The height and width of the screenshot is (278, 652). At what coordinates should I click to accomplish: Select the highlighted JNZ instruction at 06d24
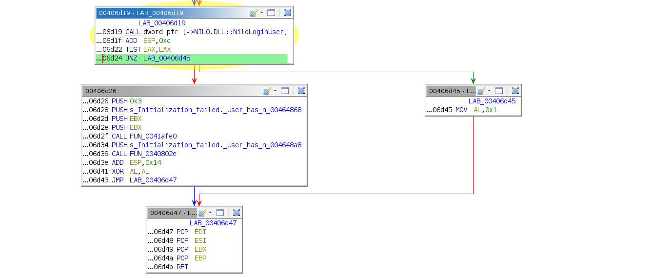pos(192,59)
